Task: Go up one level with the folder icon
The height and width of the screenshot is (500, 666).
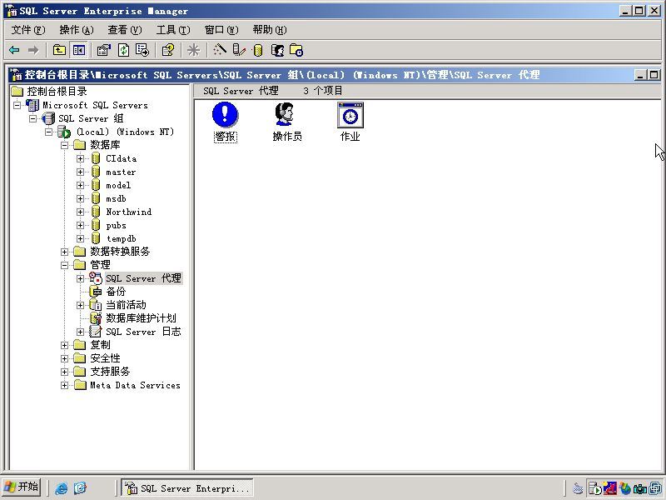Action: tap(59, 50)
